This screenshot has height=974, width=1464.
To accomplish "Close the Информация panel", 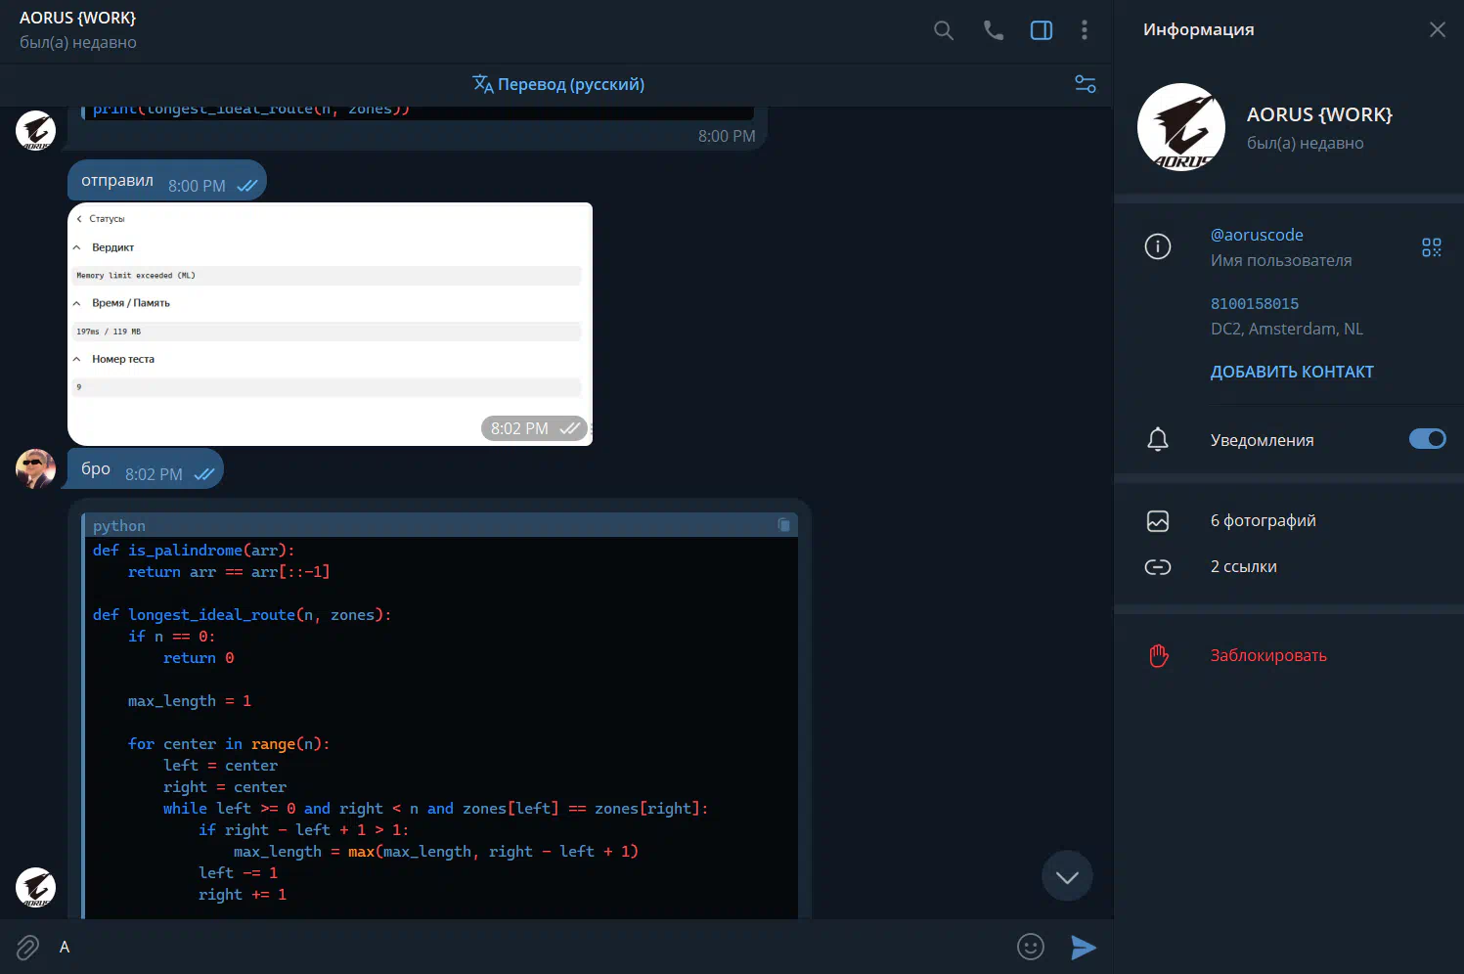I will click(x=1438, y=29).
